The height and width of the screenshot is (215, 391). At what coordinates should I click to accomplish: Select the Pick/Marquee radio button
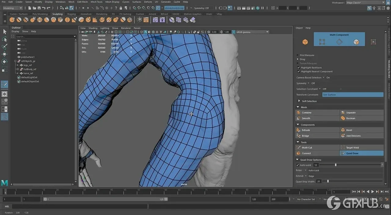pos(298,55)
